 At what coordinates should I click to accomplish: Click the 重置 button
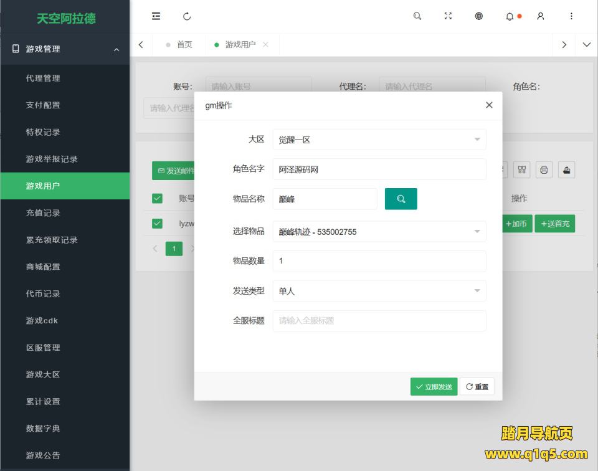click(477, 386)
